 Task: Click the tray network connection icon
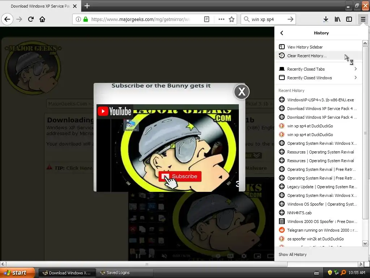click(336, 273)
